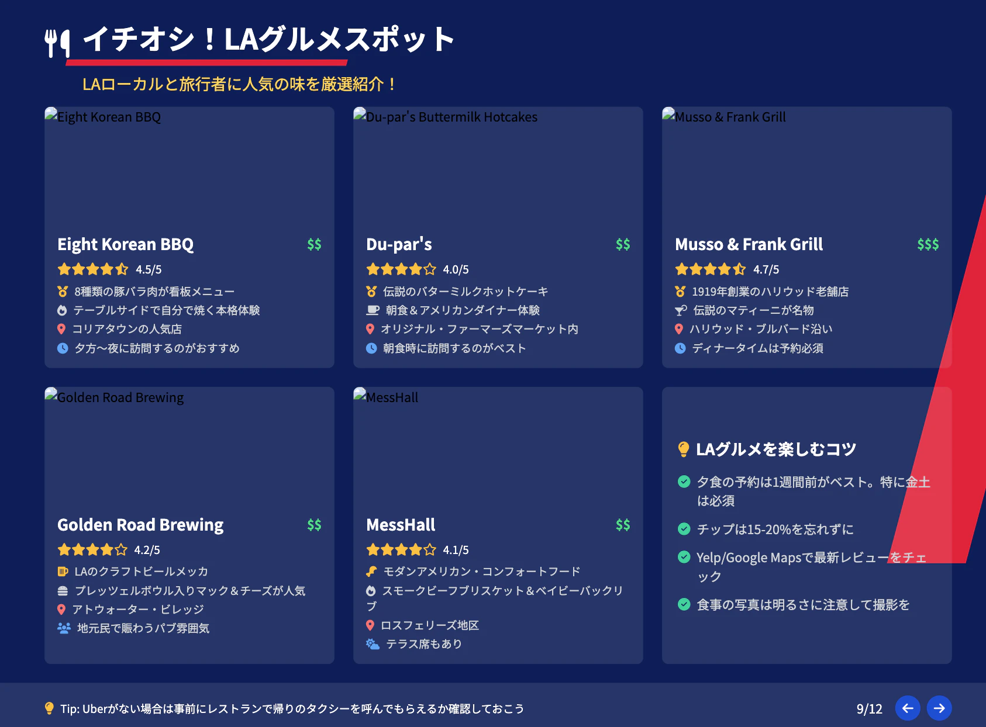Go to the next slide arrow
The image size is (986, 727).
coord(939,708)
